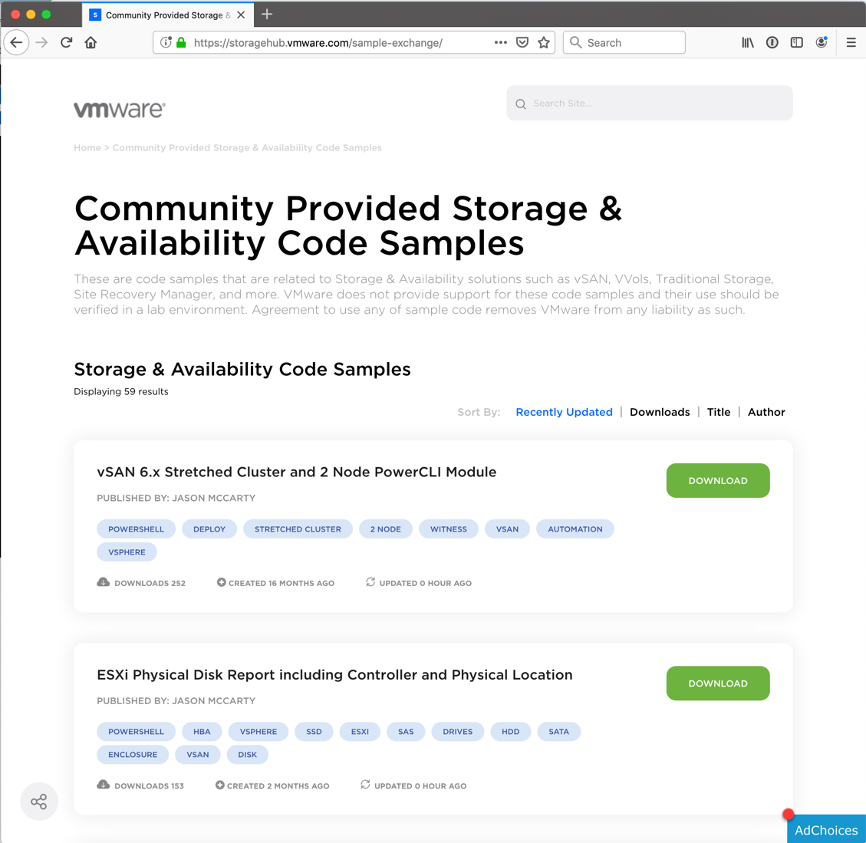Open page actions three-dot menu
The image size is (866, 843).
click(x=500, y=42)
